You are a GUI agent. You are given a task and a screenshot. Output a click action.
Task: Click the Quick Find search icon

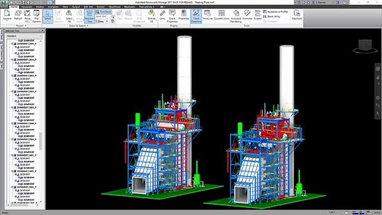[113, 17]
